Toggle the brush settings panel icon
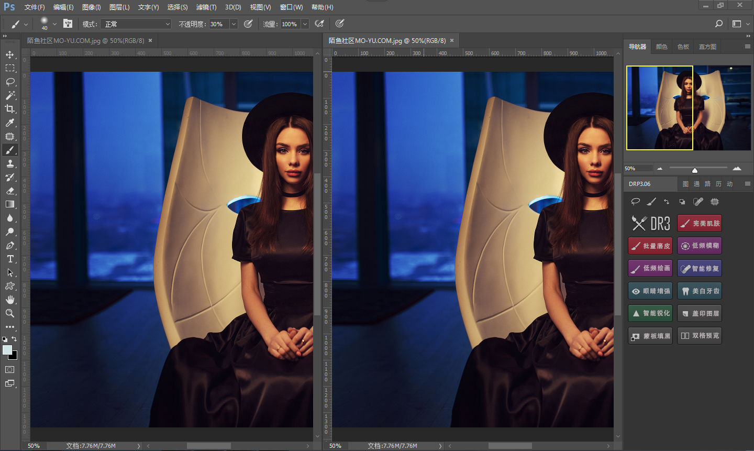The height and width of the screenshot is (451, 754). coord(68,24)
